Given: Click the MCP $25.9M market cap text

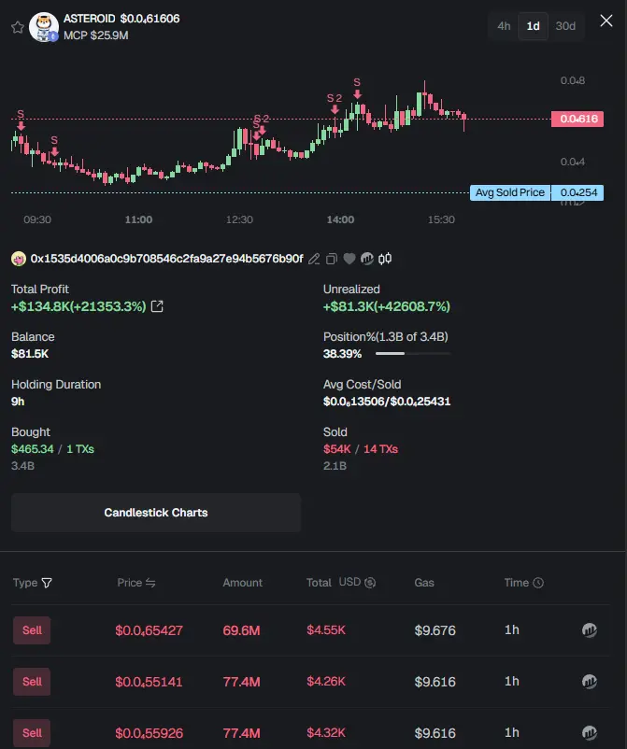Looking at the screenshot, I should 96,35.
